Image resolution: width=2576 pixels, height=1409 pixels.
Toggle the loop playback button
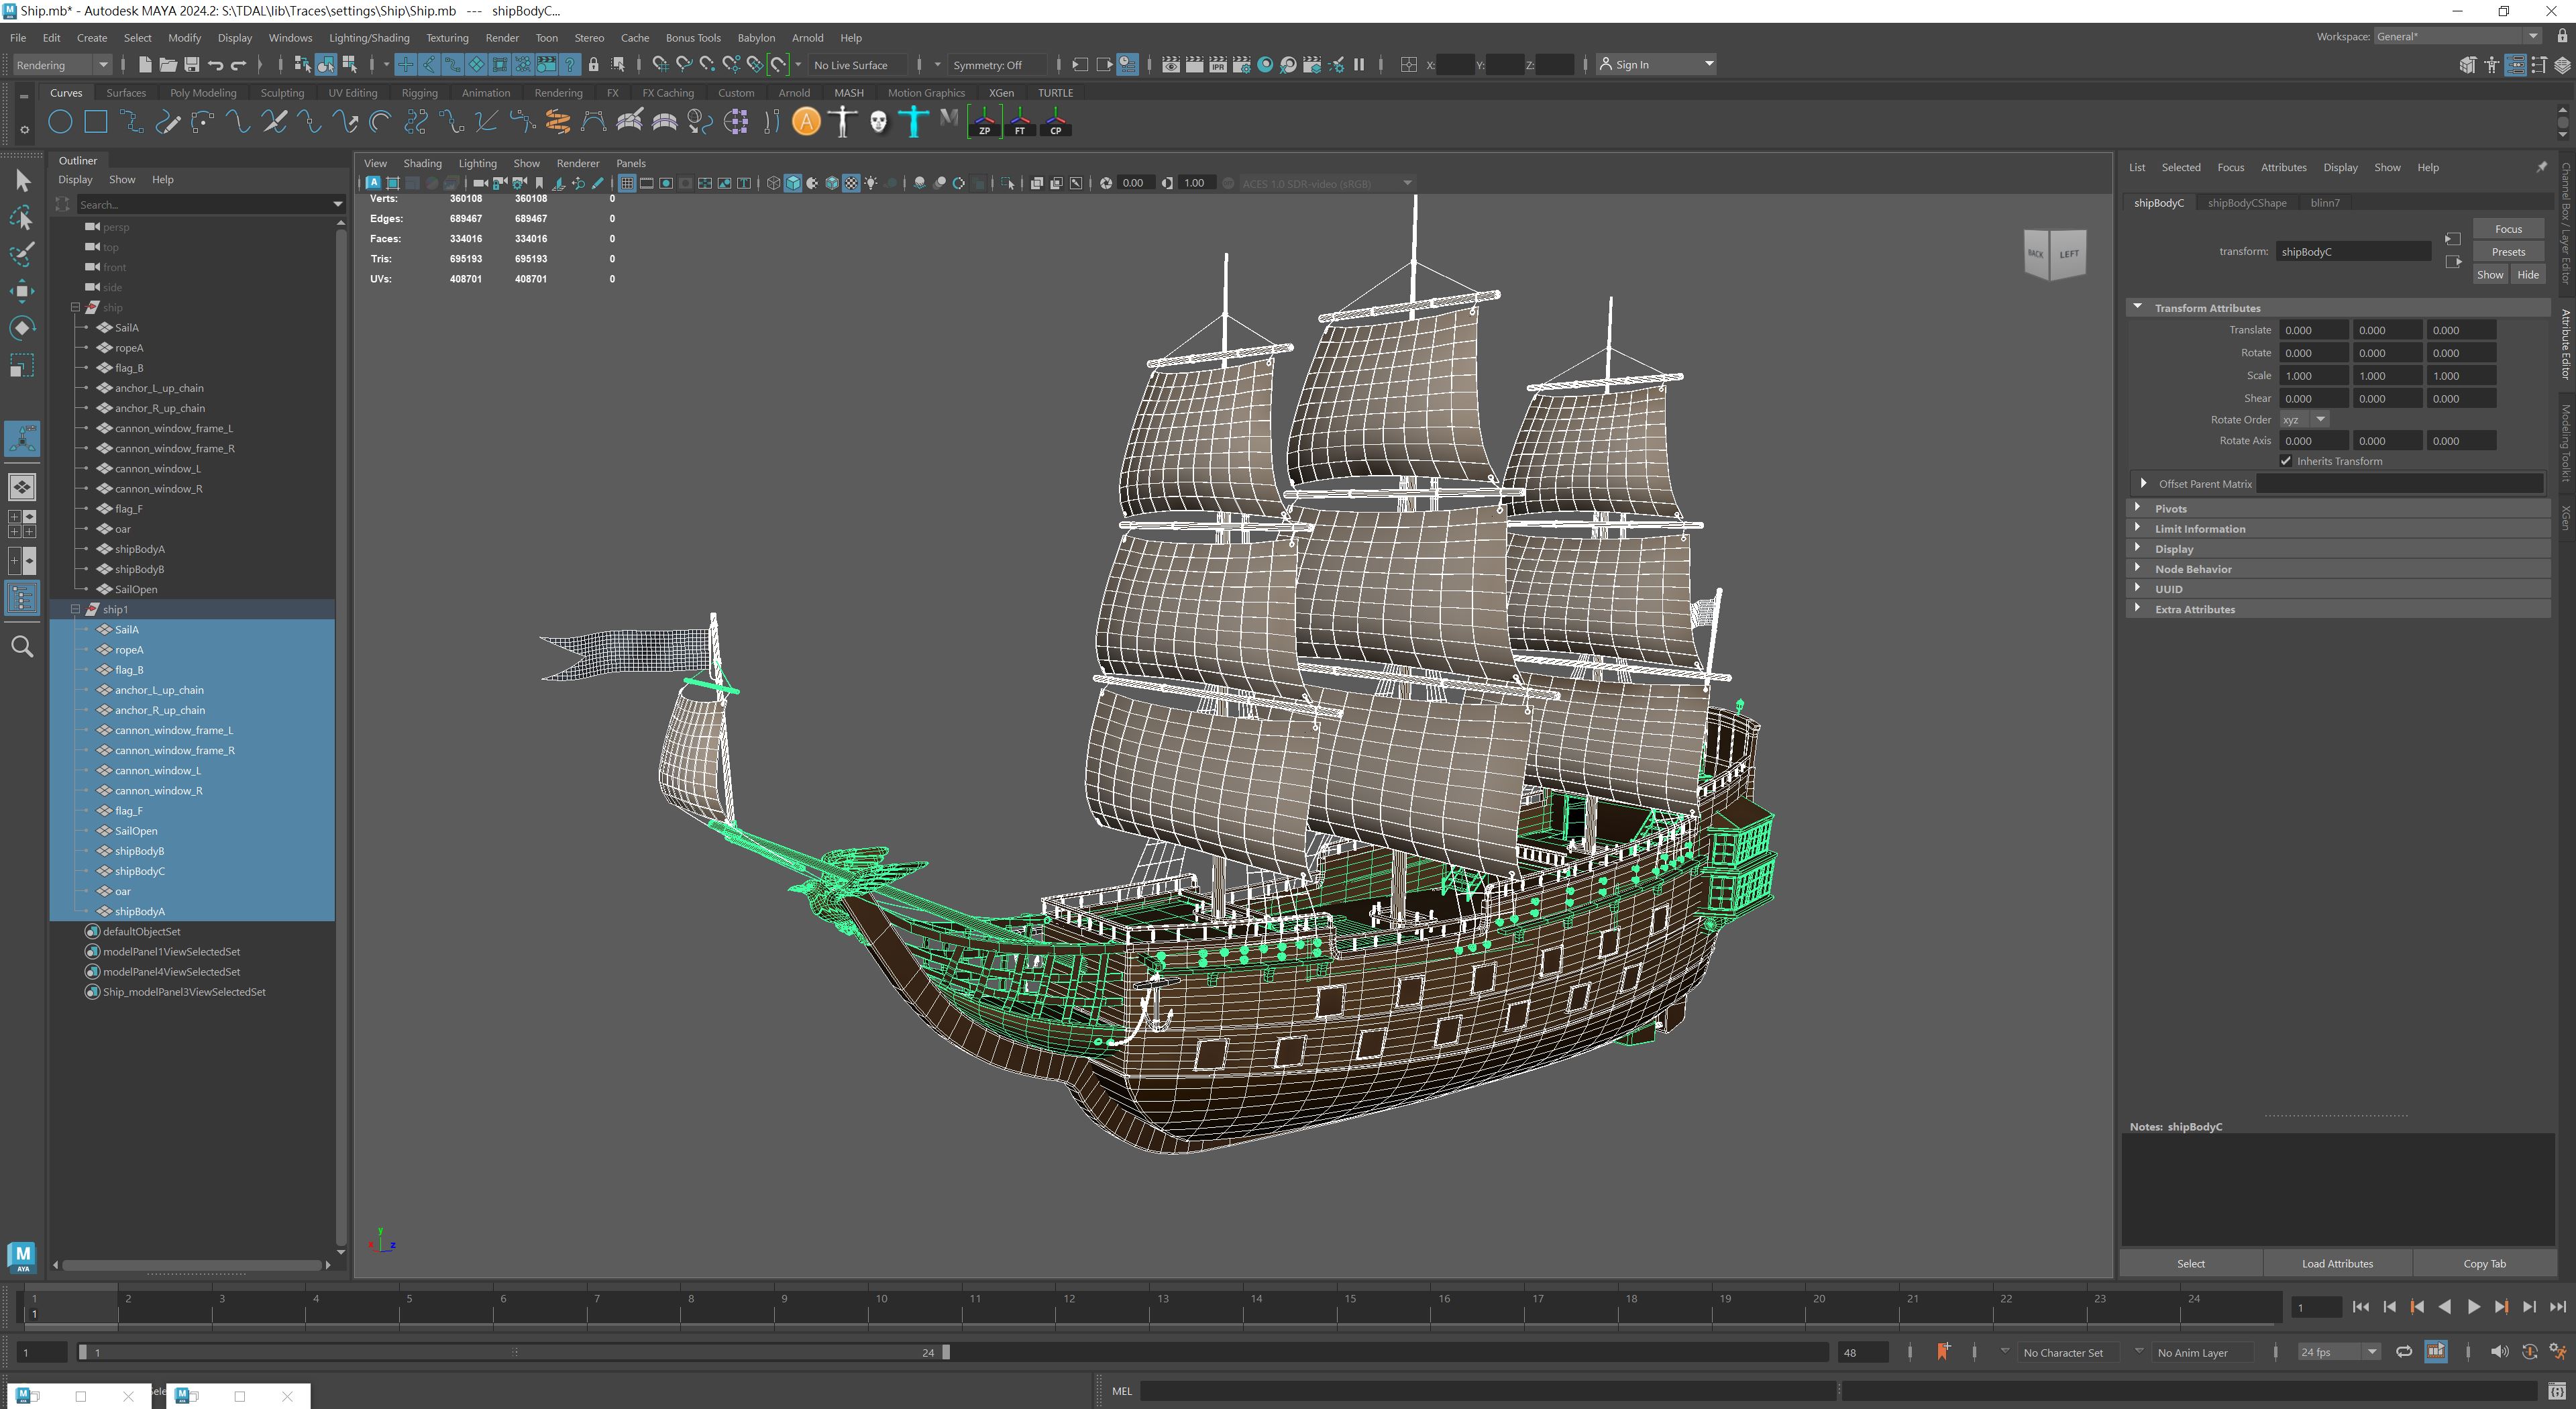pos(2404,1352)
